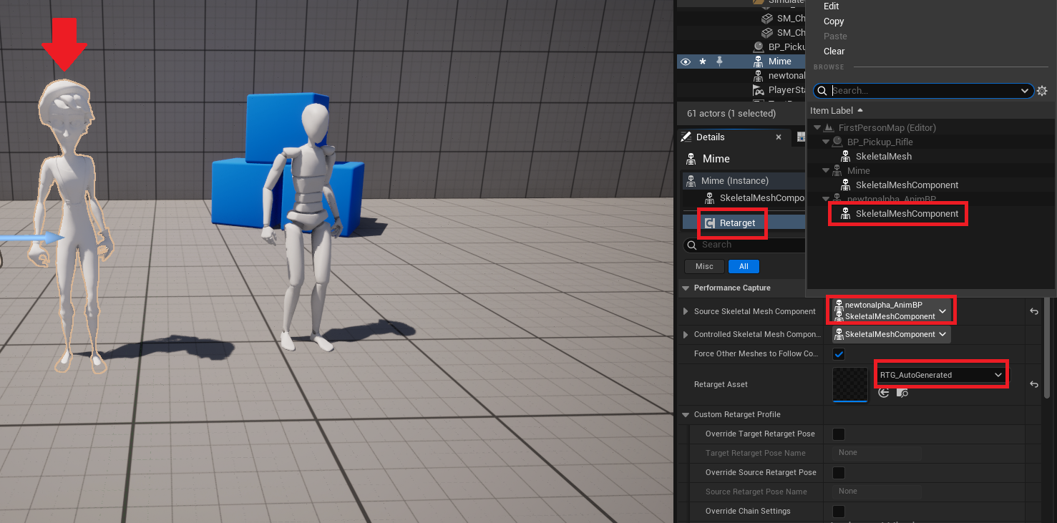
Task: Open the picker settings gear icon
Action: 1042,91
